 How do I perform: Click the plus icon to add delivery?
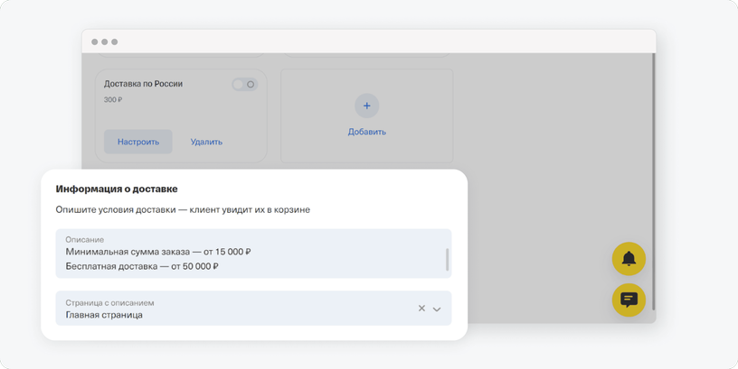366,106
